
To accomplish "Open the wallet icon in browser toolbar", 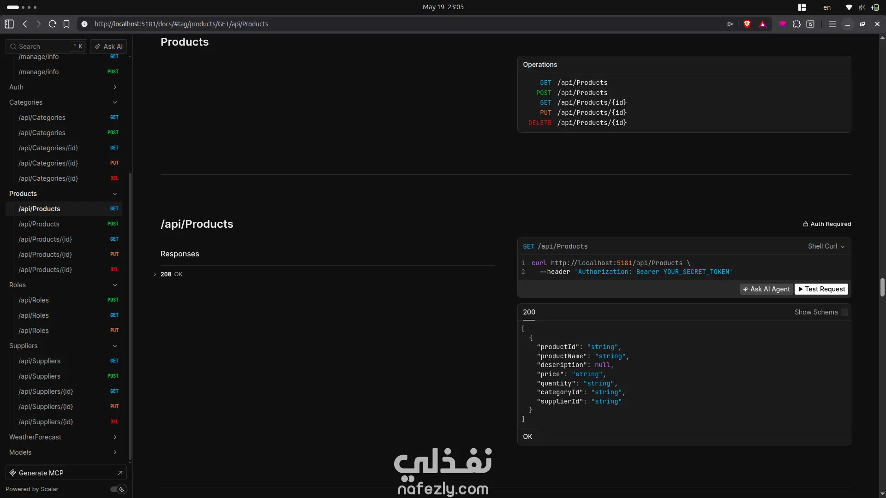I will 810,24.
